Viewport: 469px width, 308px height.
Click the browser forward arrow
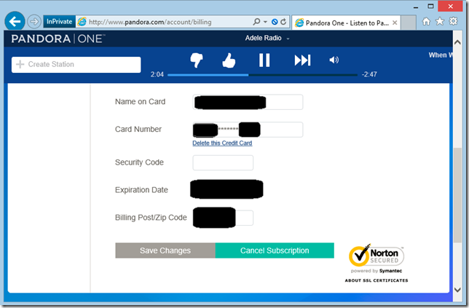click(34, 21)
